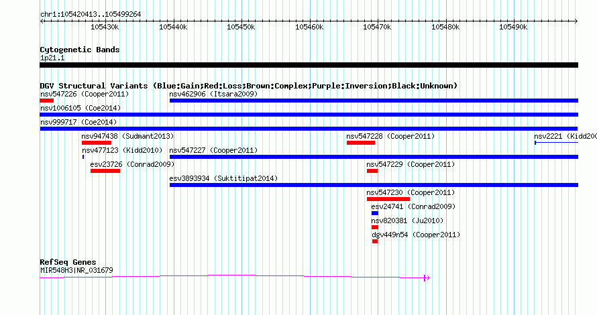The width and height of the screenshot is (597, 315).
Task: Select the blue nsv1006105 gain bar
Action: click(x=309, y=115)
